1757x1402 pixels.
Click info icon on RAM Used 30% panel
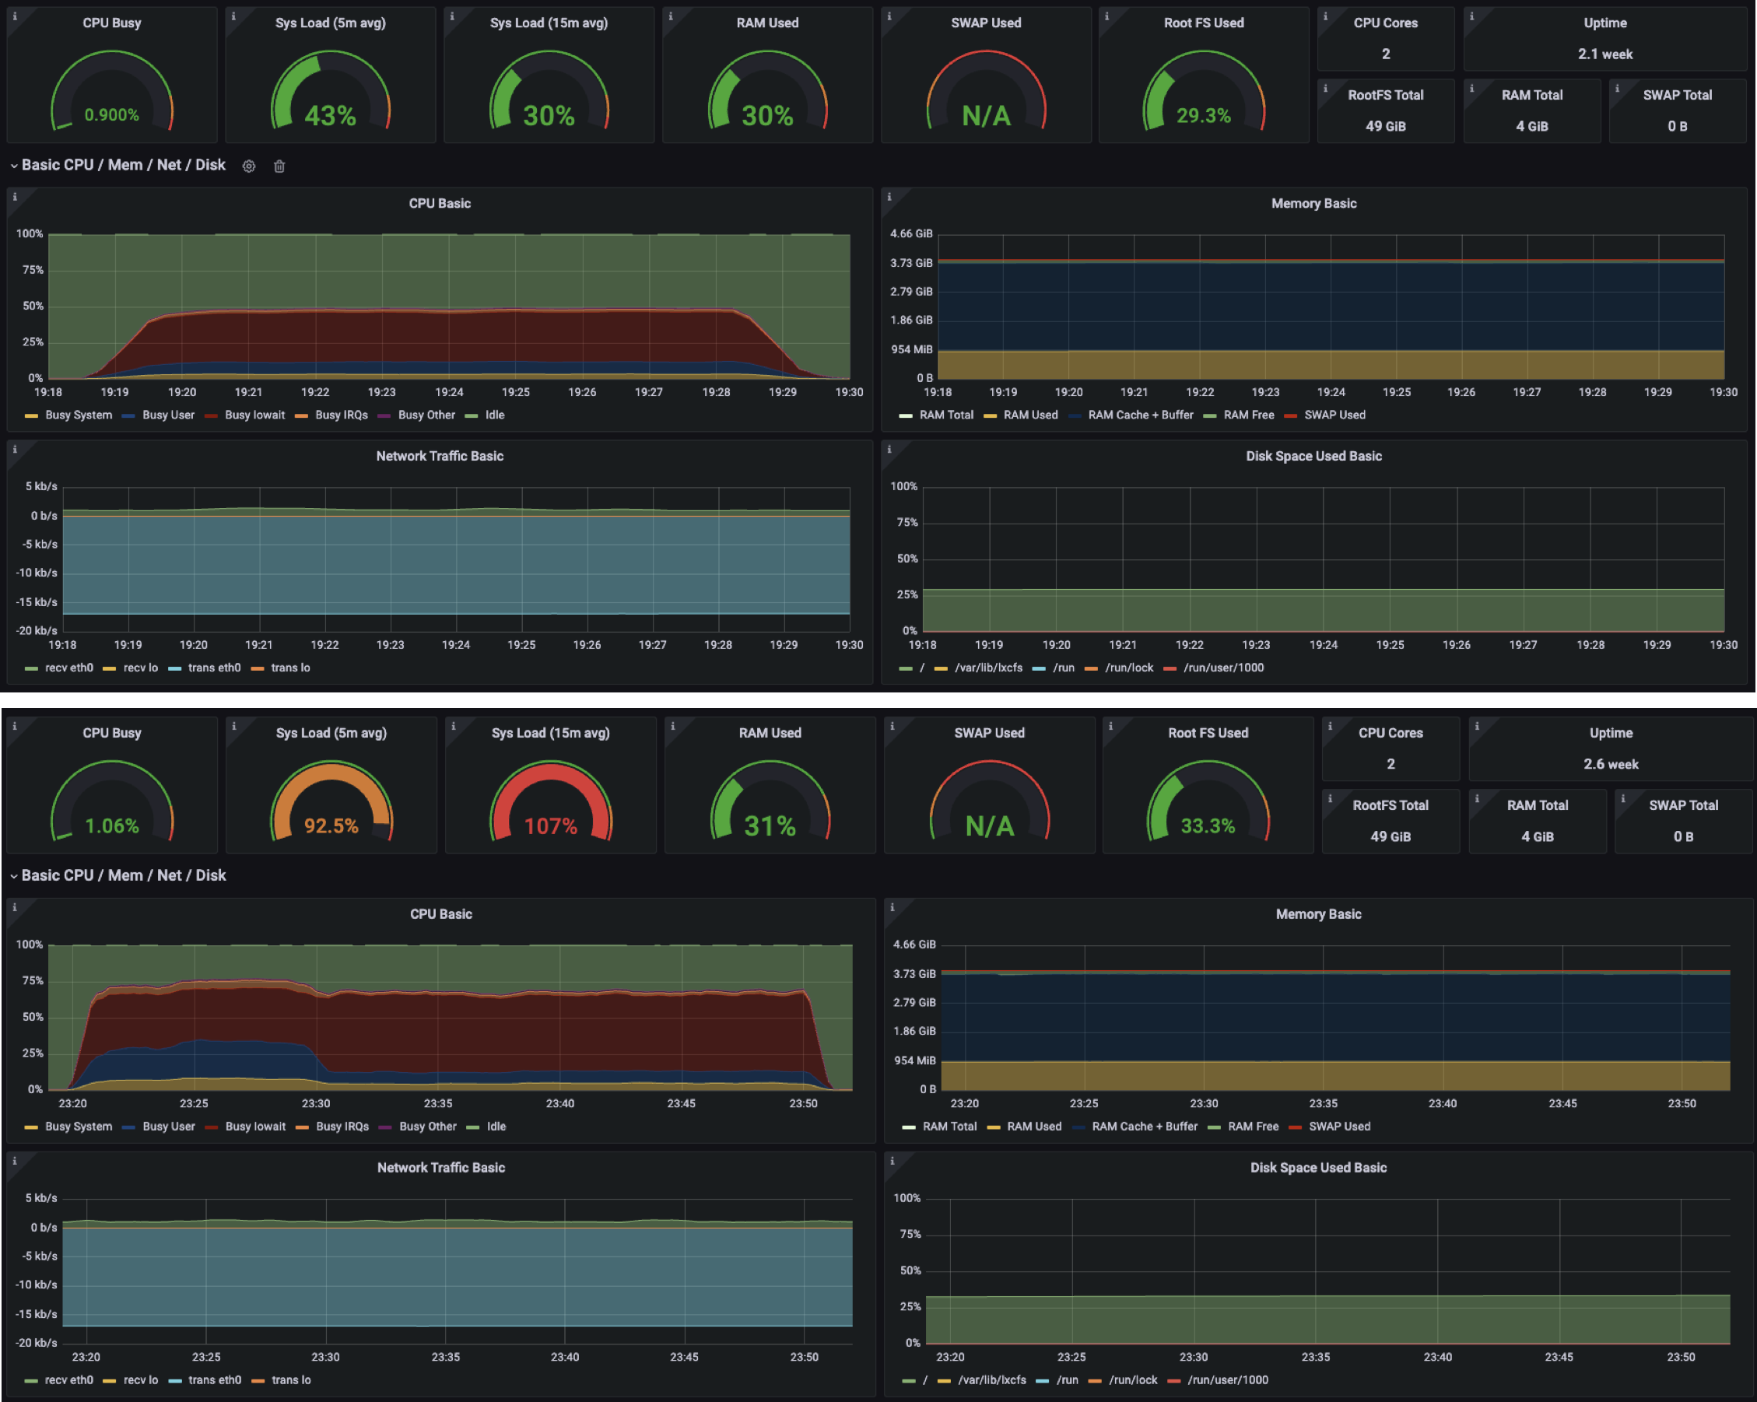pos(671,16)
